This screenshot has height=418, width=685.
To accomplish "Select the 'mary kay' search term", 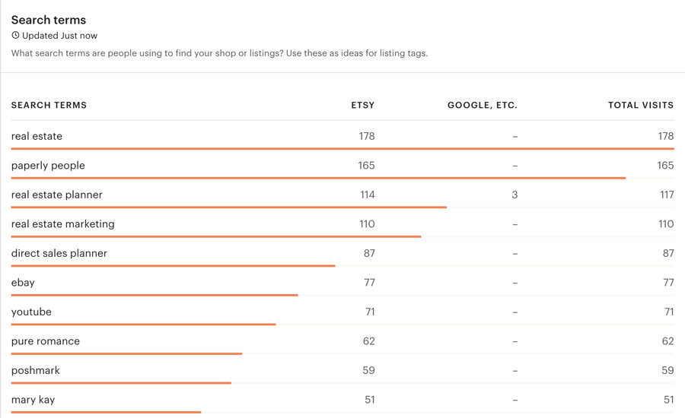I will point(33,400).
